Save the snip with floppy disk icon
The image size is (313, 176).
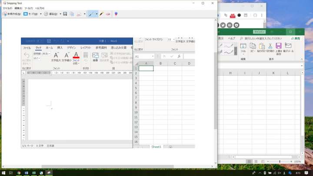(x=65, y=14)
